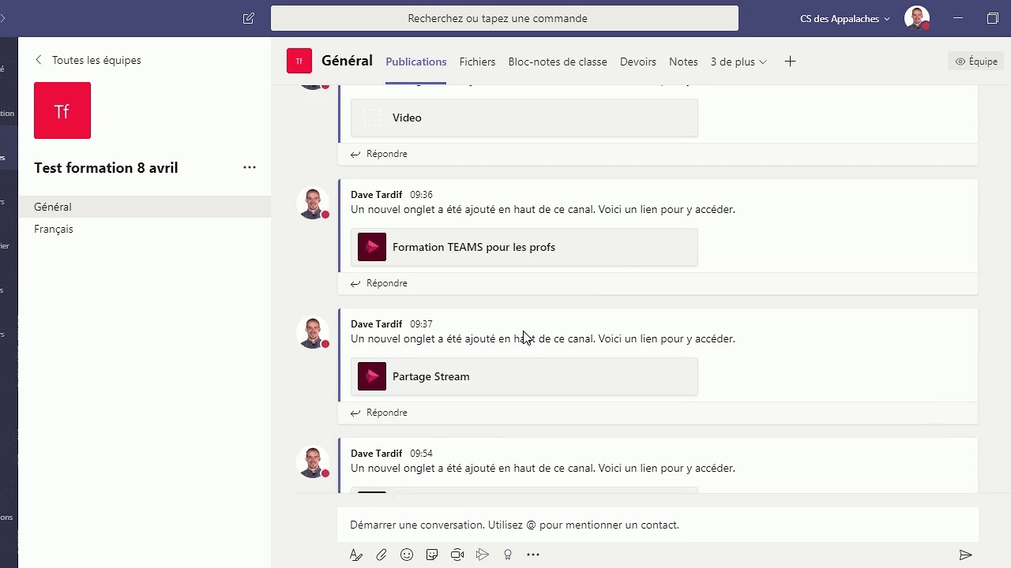The width and height of the screenshot is (1011, 568).
Task: Click the Équipe visibility button
Action: pyautogui.click(x=975, y=62)
